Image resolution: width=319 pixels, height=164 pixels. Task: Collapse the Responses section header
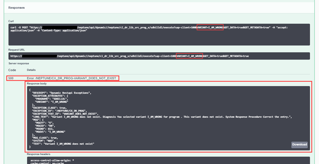point(16,8)
